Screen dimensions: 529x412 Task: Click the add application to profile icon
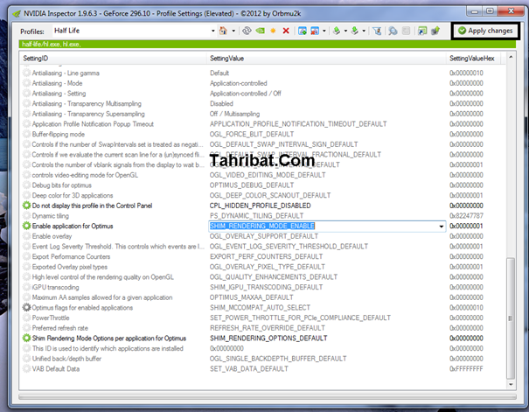(x=301, y=31)
